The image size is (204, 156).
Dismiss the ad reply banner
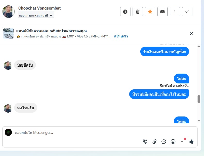point(191,34)
